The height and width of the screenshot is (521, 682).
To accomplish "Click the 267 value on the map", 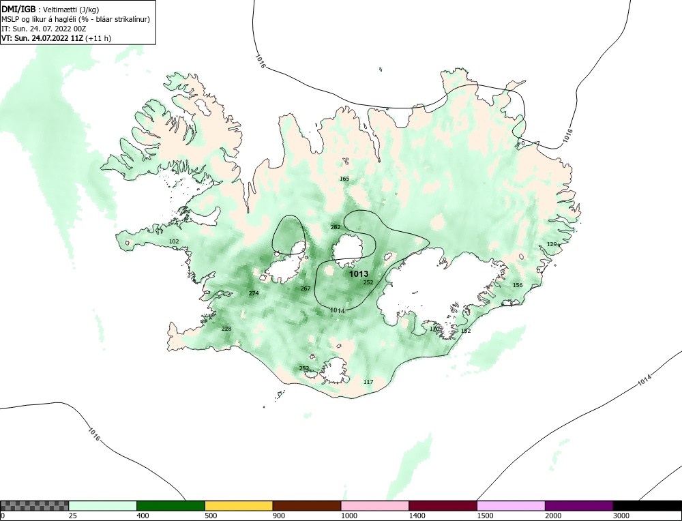I will coord(306,288).
